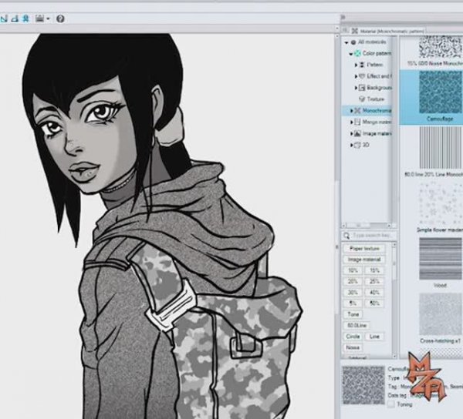Screen dimensions: 463x419
Task: Click the All materials globe icon
Action: (353, 42)
